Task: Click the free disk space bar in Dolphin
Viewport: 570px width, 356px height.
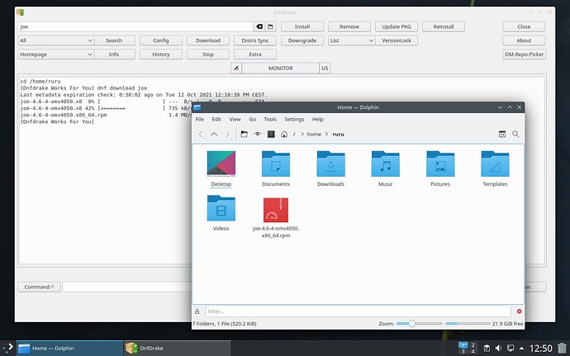Action: tap(468, 323)
